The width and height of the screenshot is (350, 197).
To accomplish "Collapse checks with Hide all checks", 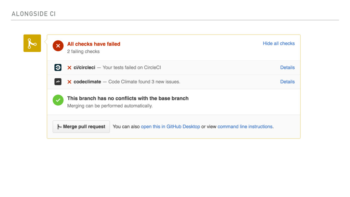I will pos(279,43).
